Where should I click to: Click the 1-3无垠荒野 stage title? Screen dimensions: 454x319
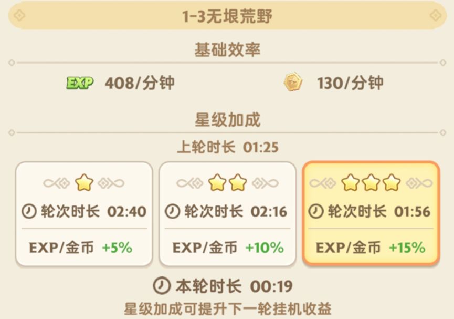pos(227,16)
